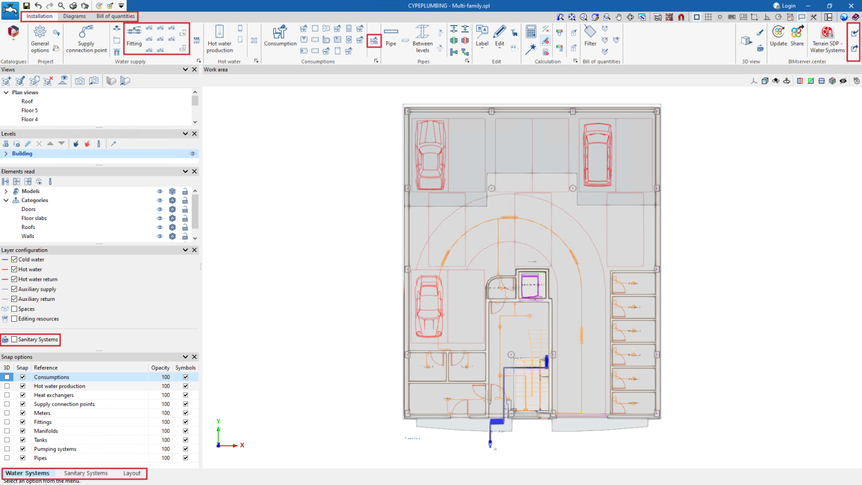Image resolution: width=862 pixels, height=485 pixels.
Task: Toggle visibility of Doors category
Action: tap(159, 209)
